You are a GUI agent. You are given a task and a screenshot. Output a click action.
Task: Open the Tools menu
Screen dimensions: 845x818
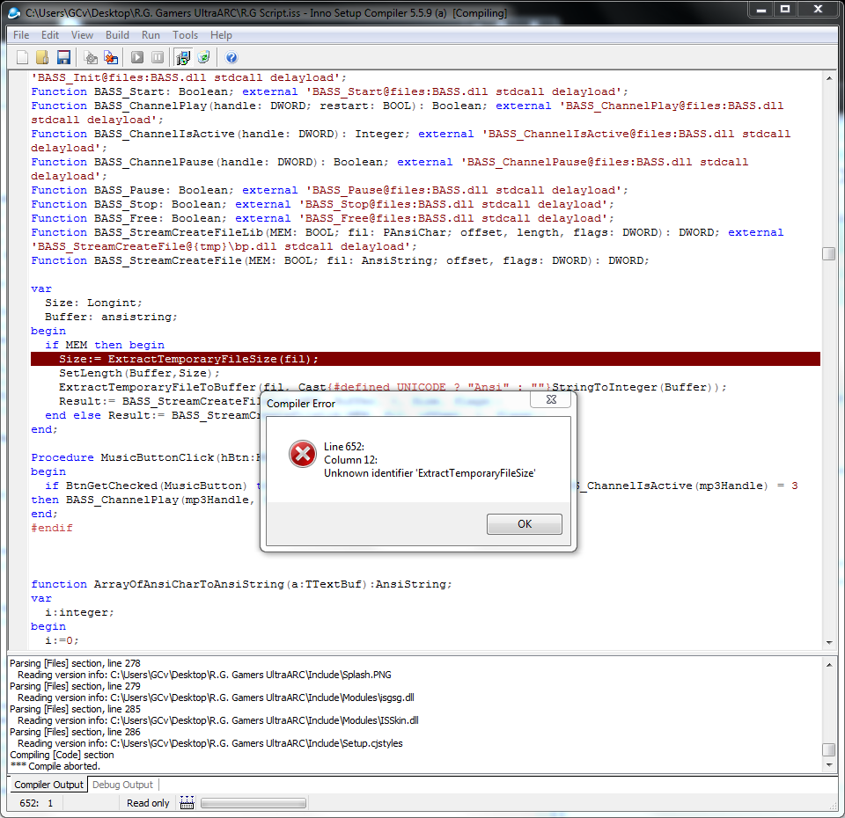point(186,35)
